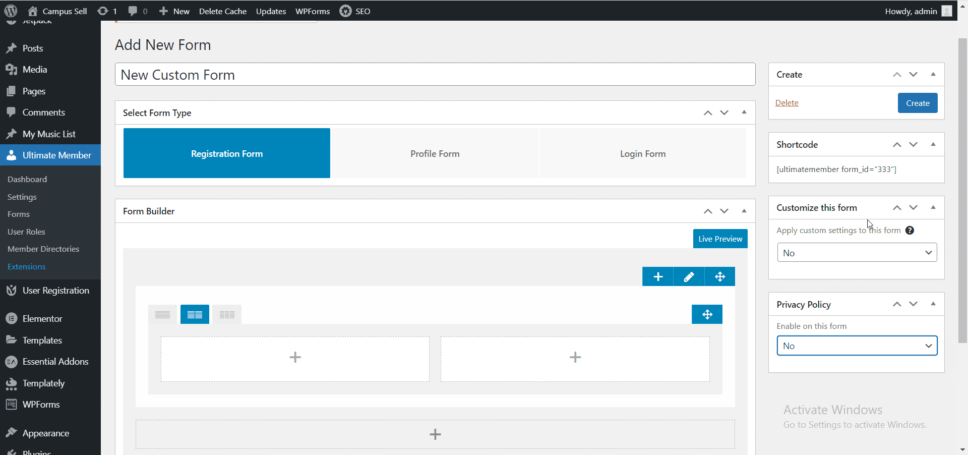This screenshot has height=455, width=968.
Task: Open Updates in admin bar
Action: tap(271, 11)
